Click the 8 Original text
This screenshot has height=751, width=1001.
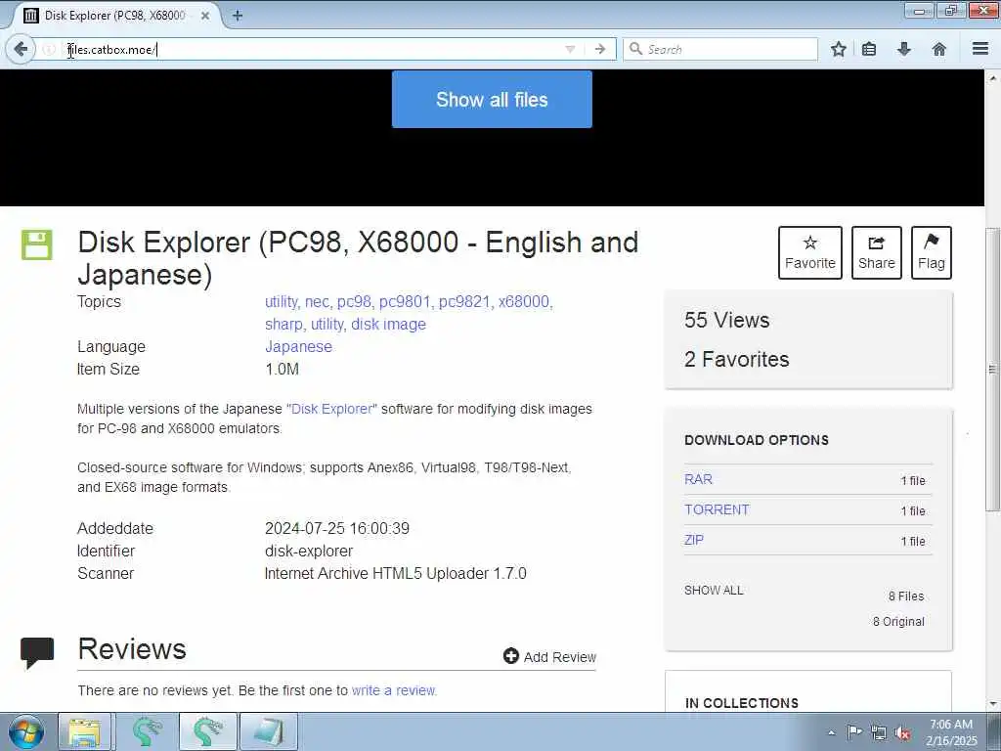(x=898, y=621)
